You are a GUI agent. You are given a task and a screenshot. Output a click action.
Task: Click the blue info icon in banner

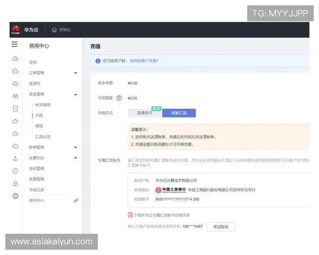click(x=98, y=61)
